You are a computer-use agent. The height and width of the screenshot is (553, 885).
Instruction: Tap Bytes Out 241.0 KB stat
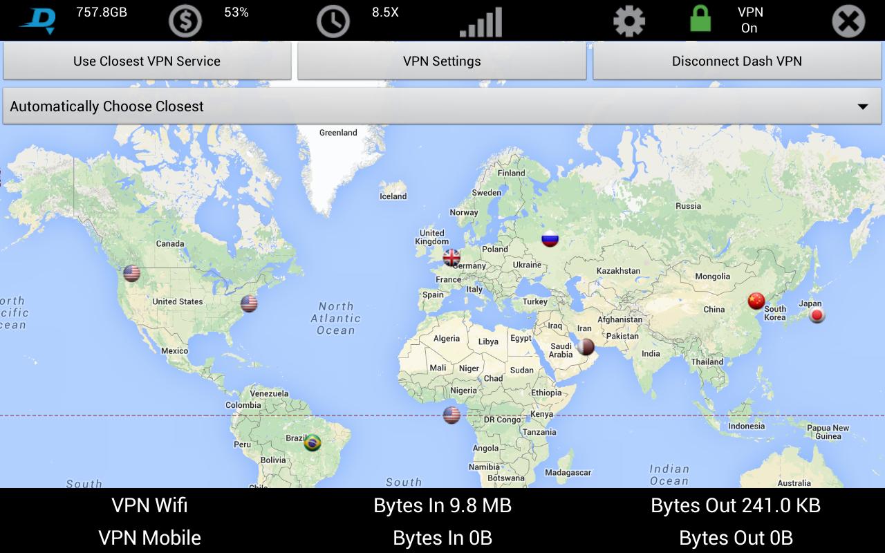coord(736,505)
